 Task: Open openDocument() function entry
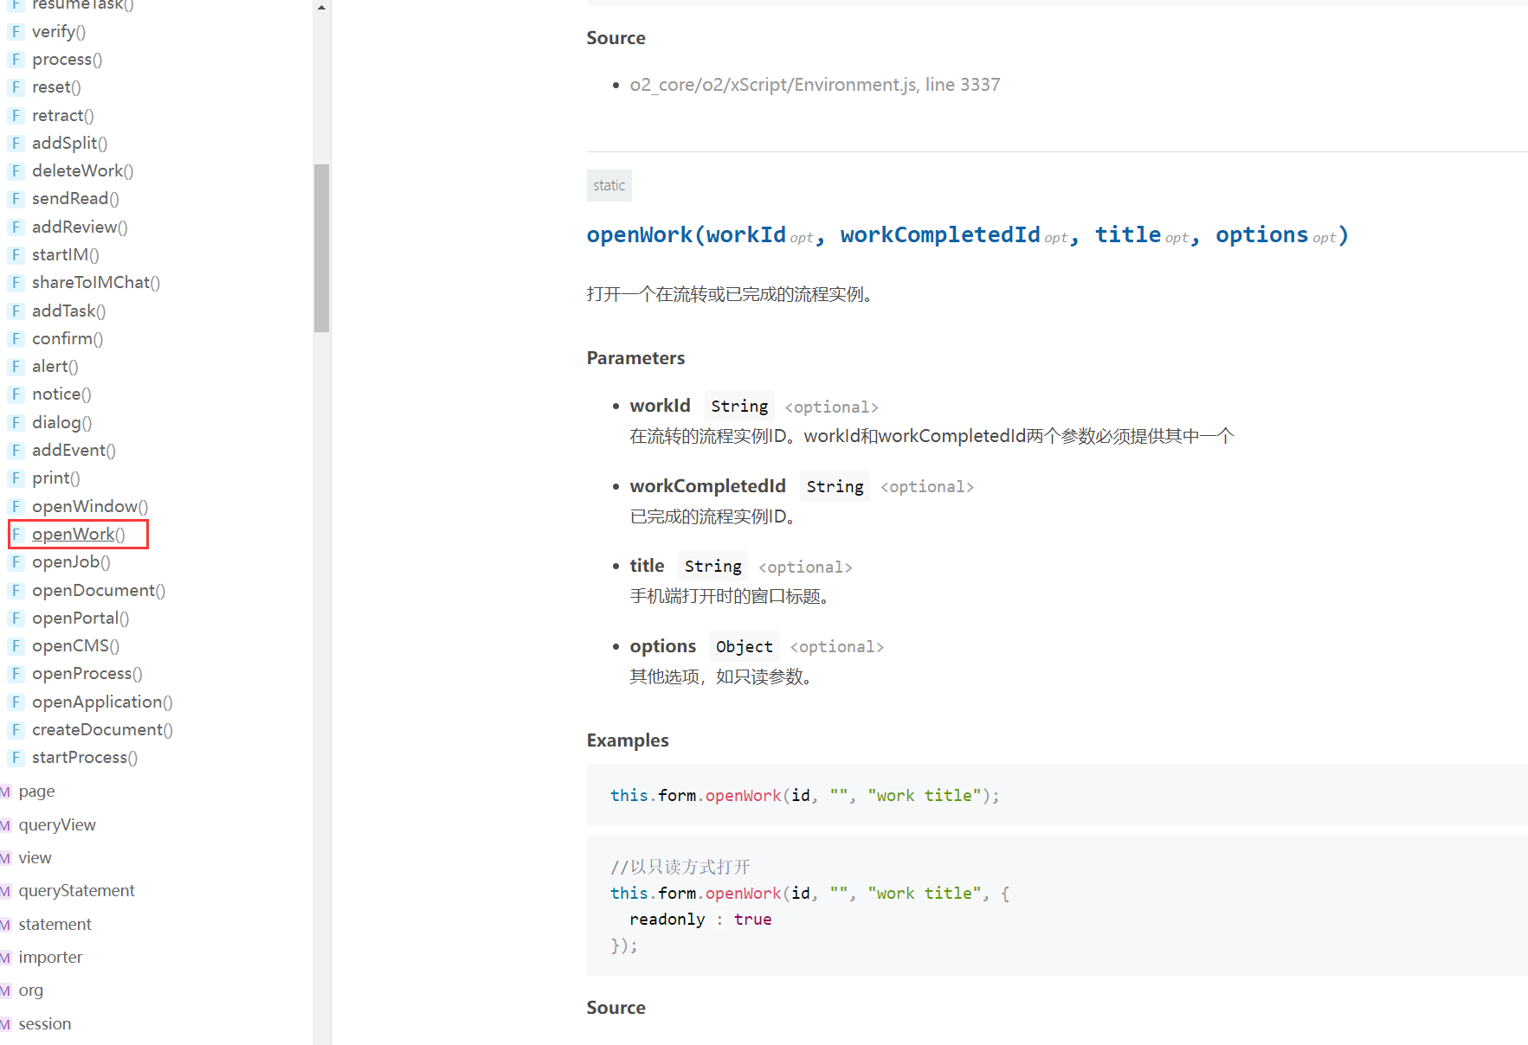pyautogui.click(x=99, y=591)
